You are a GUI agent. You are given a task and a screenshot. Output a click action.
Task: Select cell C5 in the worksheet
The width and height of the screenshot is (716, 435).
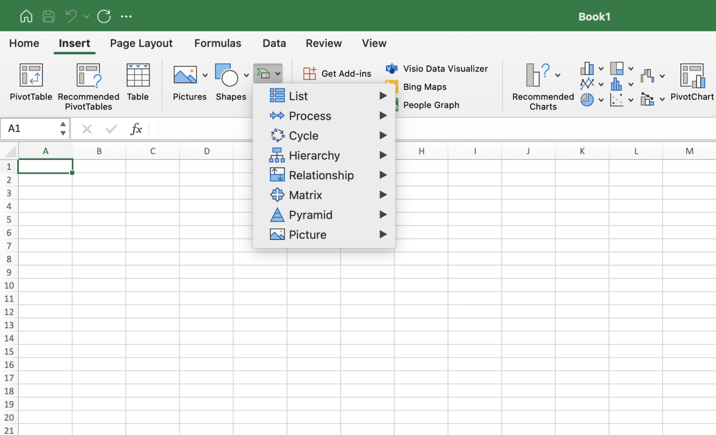[x=152, y=220]
